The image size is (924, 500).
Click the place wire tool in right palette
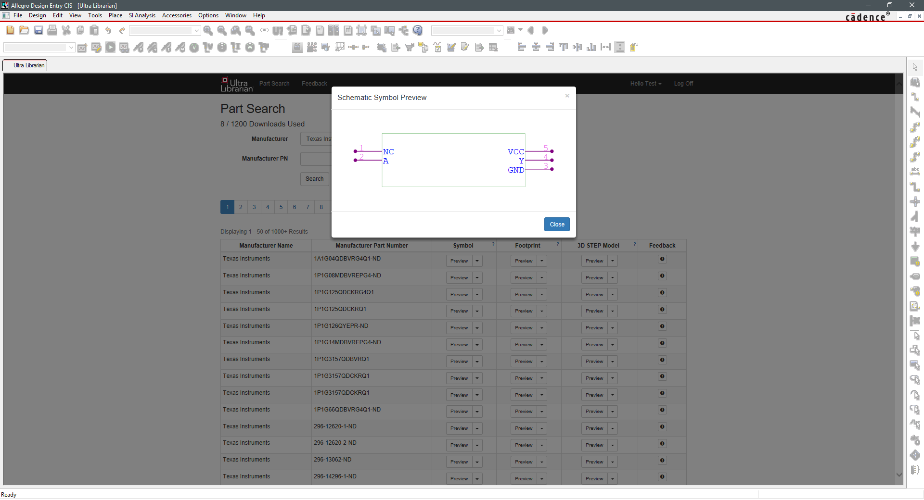(x=915, y=97)
